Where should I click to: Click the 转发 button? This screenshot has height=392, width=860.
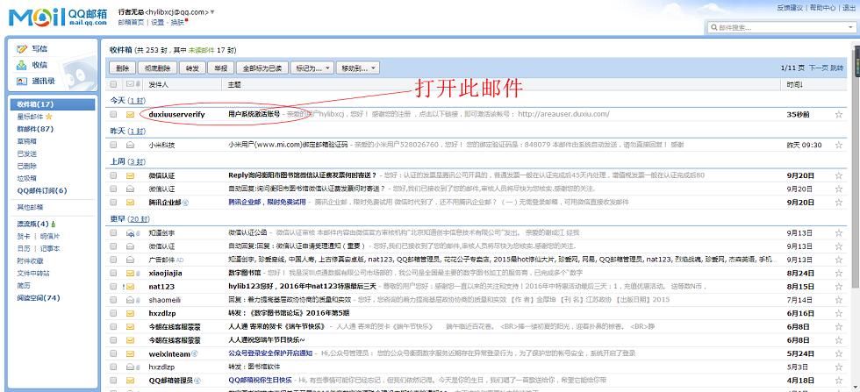point(192,68)
